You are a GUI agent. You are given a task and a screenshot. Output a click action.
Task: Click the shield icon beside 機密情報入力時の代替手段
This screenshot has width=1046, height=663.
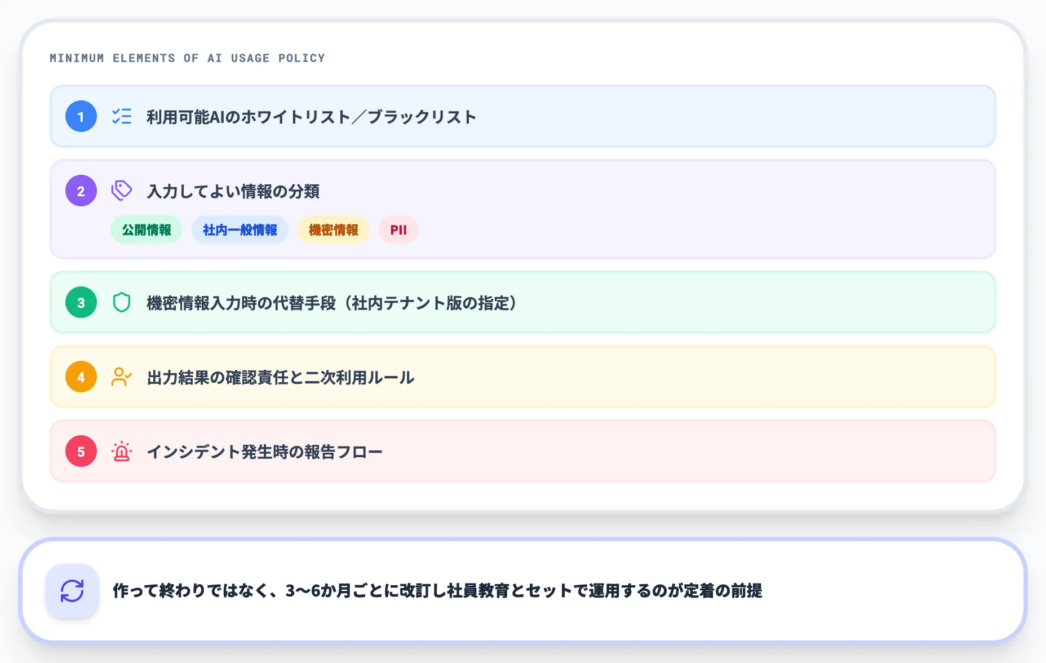122,302
